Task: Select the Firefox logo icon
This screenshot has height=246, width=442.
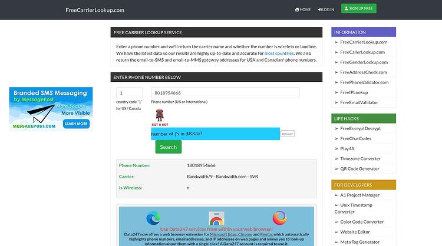Action: [279, 218]
